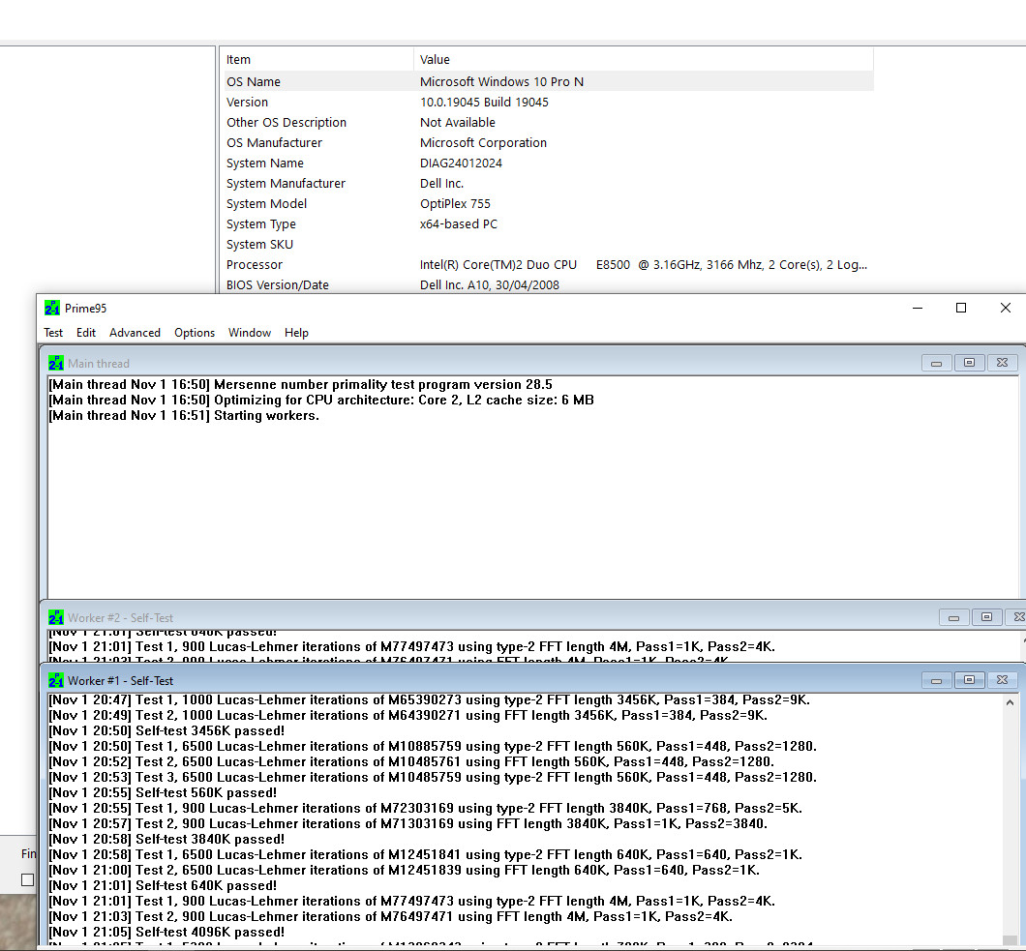Close the Main thread child window
1026x951 pixels.
(x=1002, y=363)
